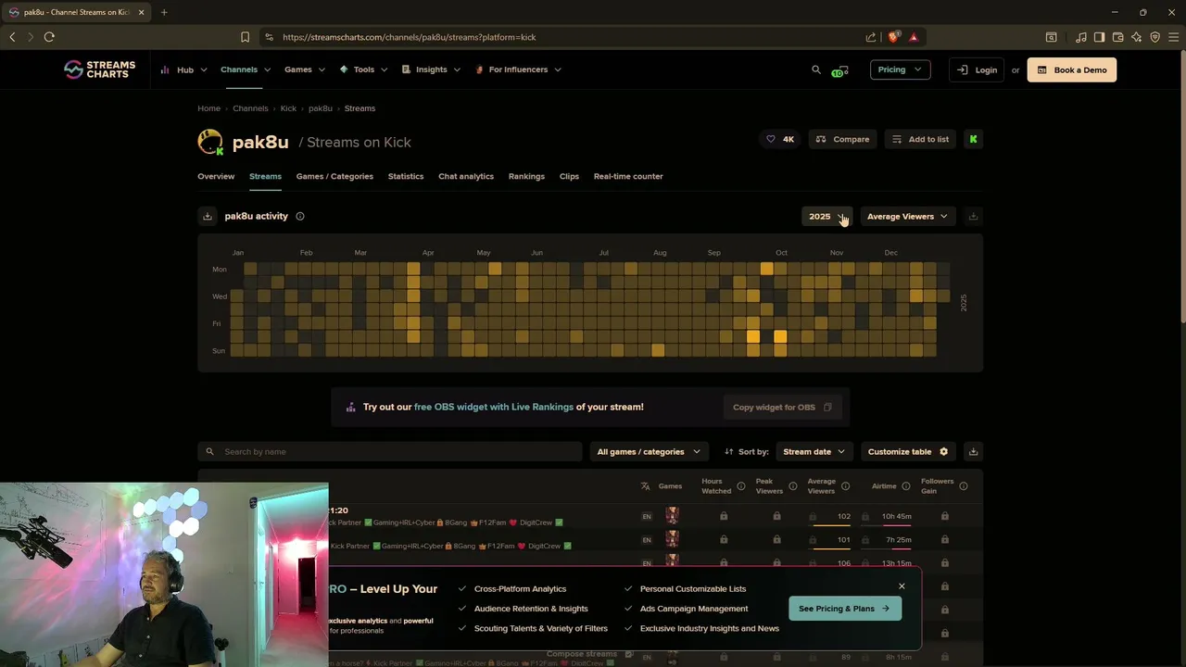Viewport: 1186px width, 667px height.
Task: Switch to the Clips tab
Action: [x=569, y=176]
